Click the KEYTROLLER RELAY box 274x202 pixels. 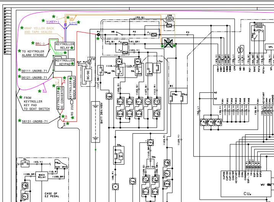pos(65,46)
